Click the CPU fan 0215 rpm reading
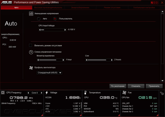The height and width of the screenshot is (117, 165). coord(139,98)
